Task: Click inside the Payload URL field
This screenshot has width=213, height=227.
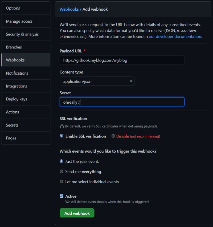Action: point(122,60)
